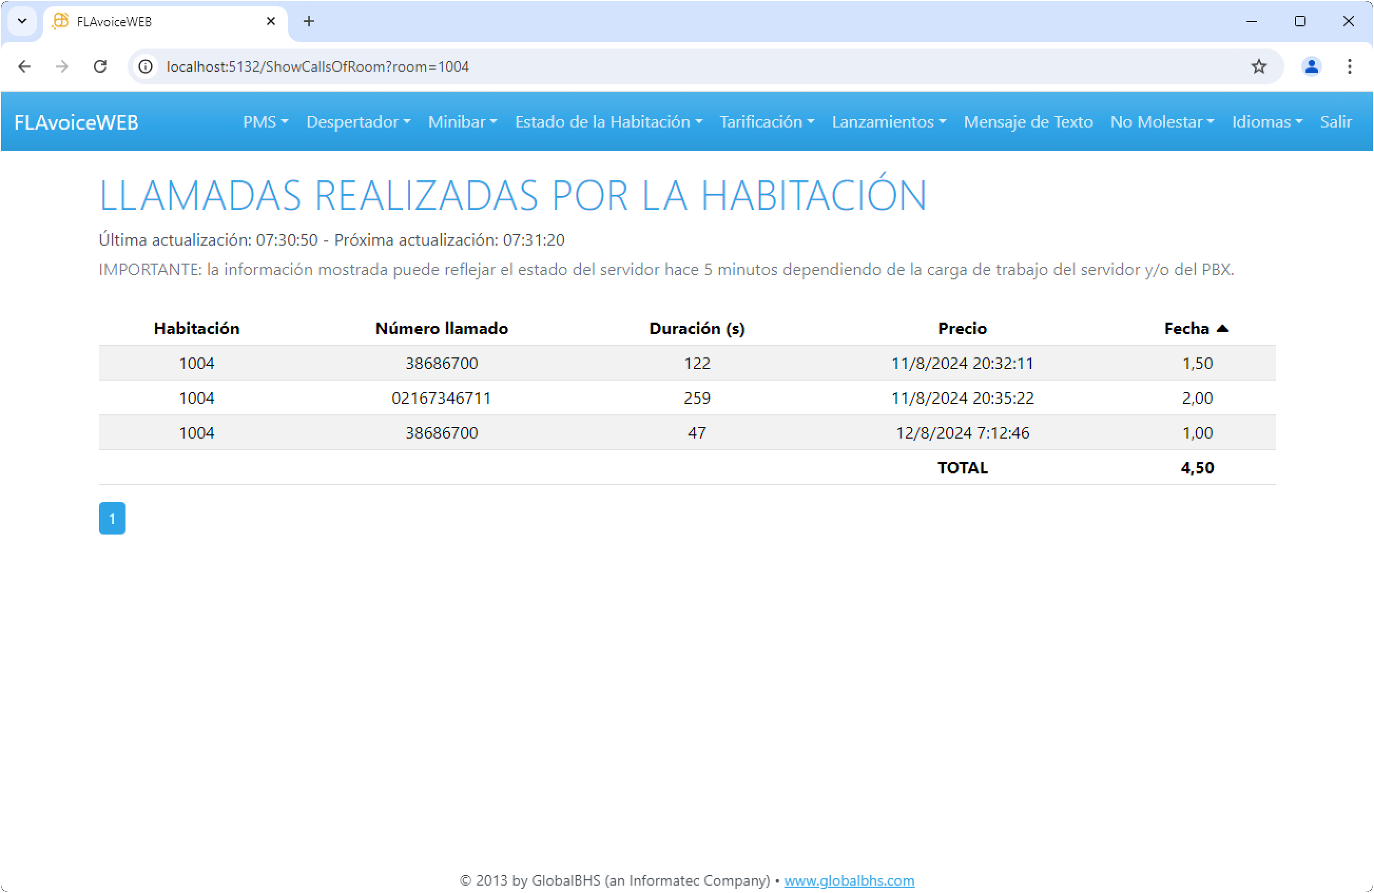The width and height of the screenshot is (1374, 893).
Task: Close the FLAvoiceWEB tab
Action: (271, 22)
